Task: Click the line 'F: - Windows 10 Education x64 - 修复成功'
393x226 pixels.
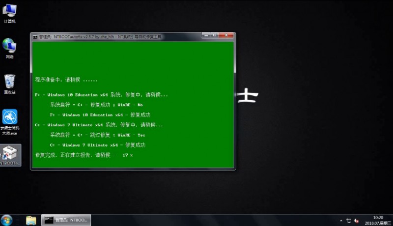Action: [100, 115]
